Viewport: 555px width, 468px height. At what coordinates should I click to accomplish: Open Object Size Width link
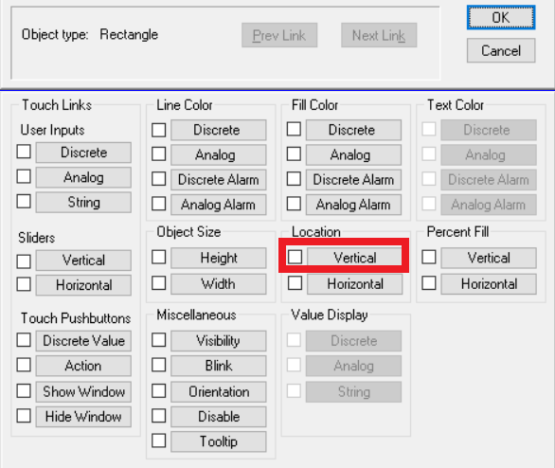pyautogui.click(x=219, y=284)
